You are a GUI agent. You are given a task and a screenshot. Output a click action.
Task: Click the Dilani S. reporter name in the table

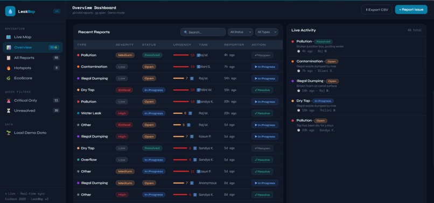(205, 67)
